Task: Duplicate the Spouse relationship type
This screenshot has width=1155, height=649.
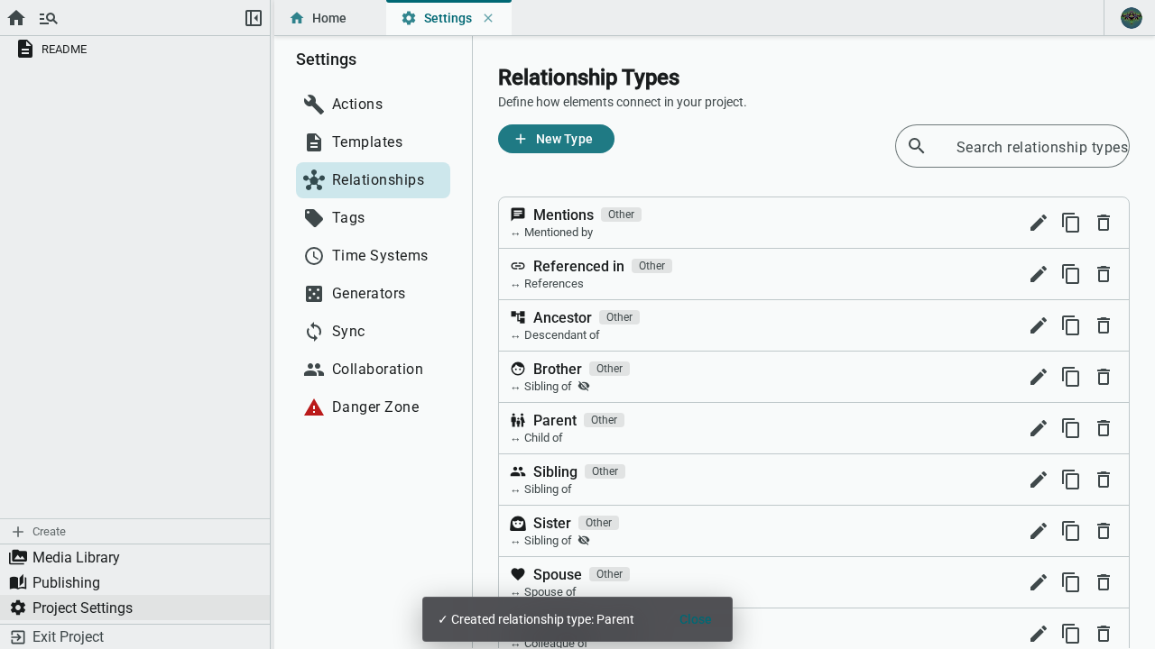Action: tap(1071, 582)
